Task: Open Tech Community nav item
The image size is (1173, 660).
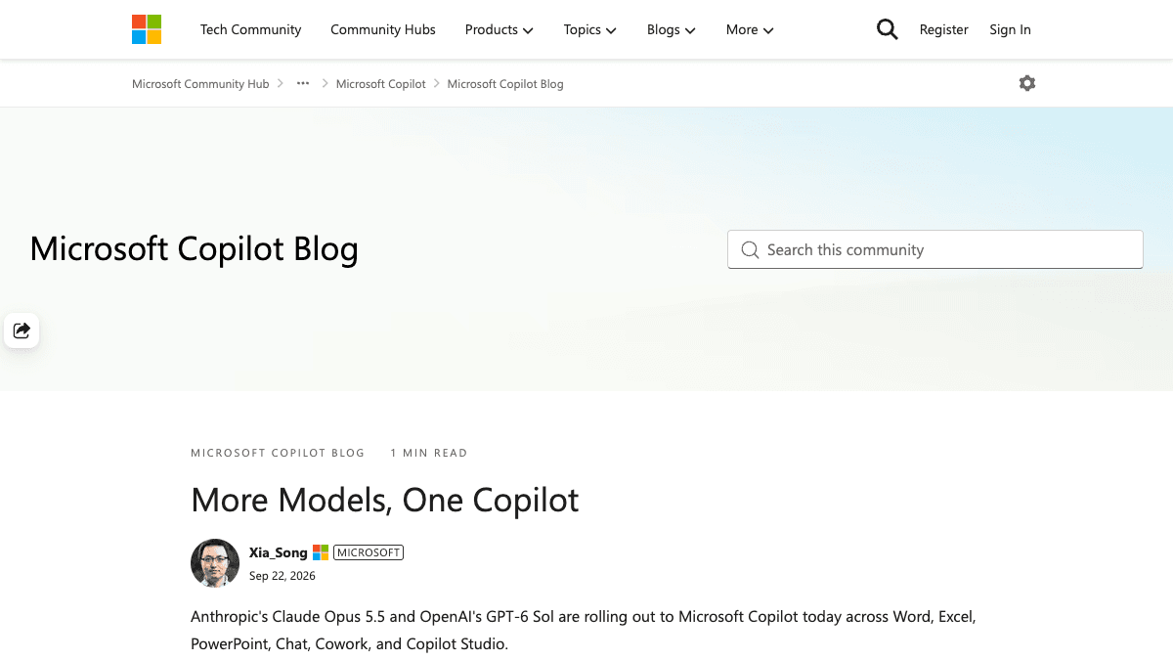Action: [x=251, y=29]
